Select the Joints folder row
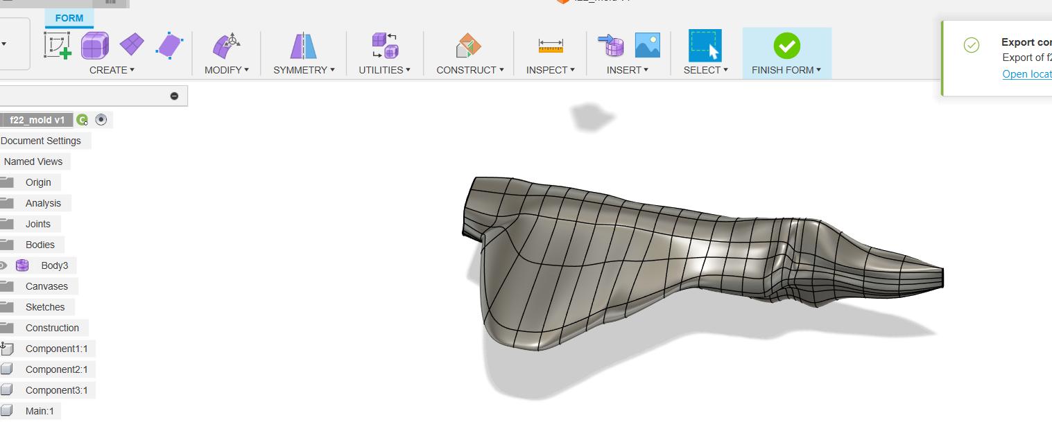Viewport: 1052px width, 447px height. (x=31, y=224)
